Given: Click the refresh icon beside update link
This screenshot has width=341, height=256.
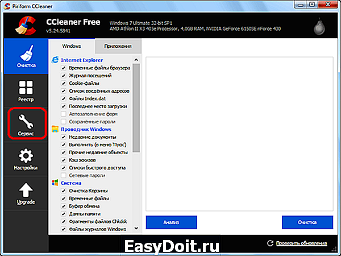Looking at the screenshot, I should (270, 243).
